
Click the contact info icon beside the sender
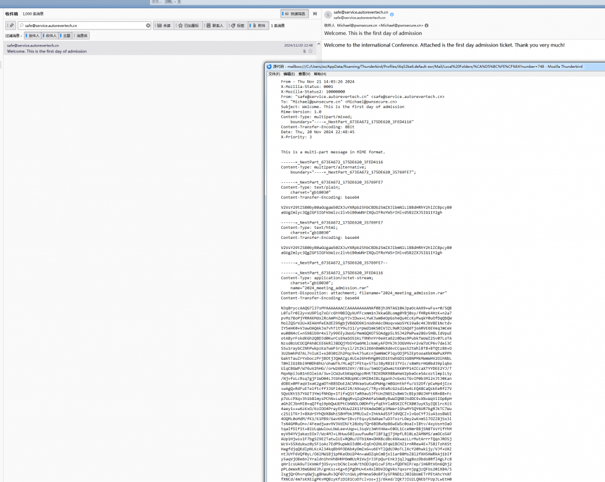tap(392, 14)
